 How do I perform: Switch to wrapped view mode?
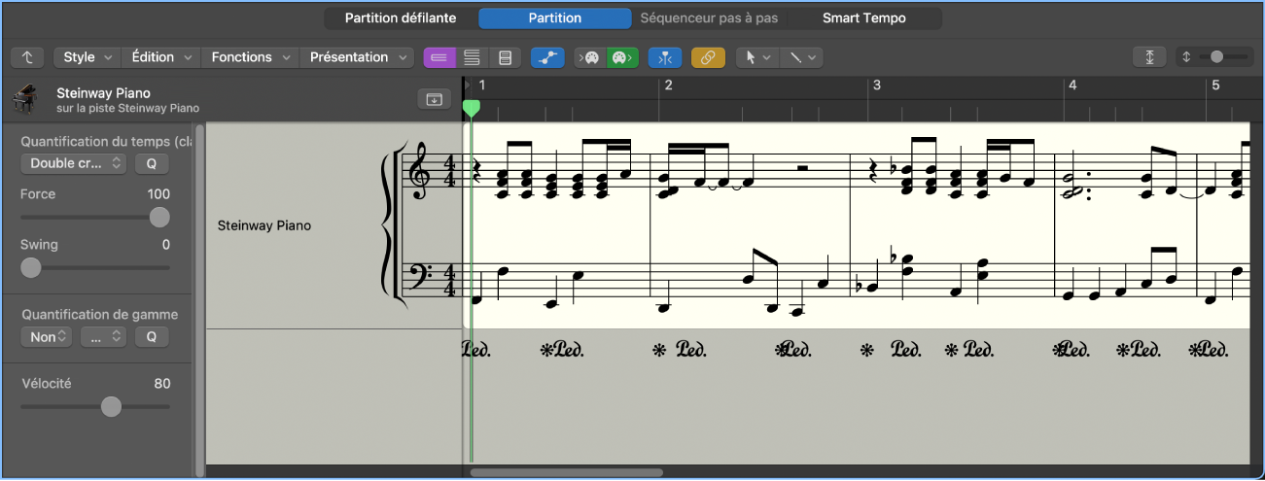(x=472, y=57)
